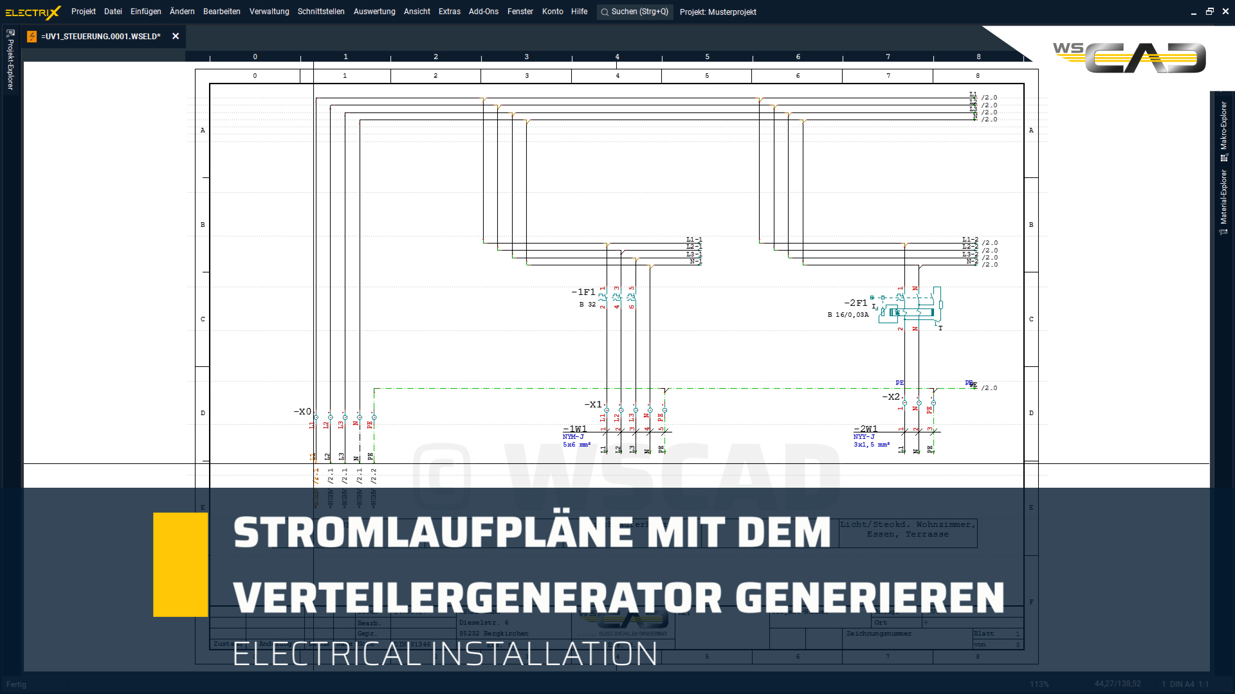1235x694 pixels.
Task: Open the Einfügen menu
Action: [x=146, y=12]
